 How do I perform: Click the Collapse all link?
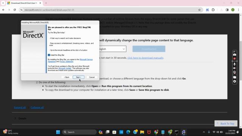tap(37, 107)
